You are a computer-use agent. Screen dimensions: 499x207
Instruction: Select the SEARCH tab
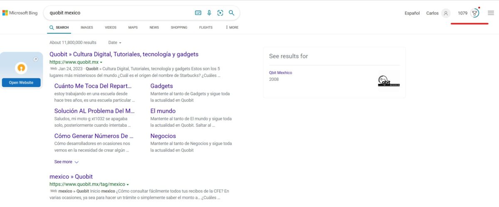click(x=59, y=28)
